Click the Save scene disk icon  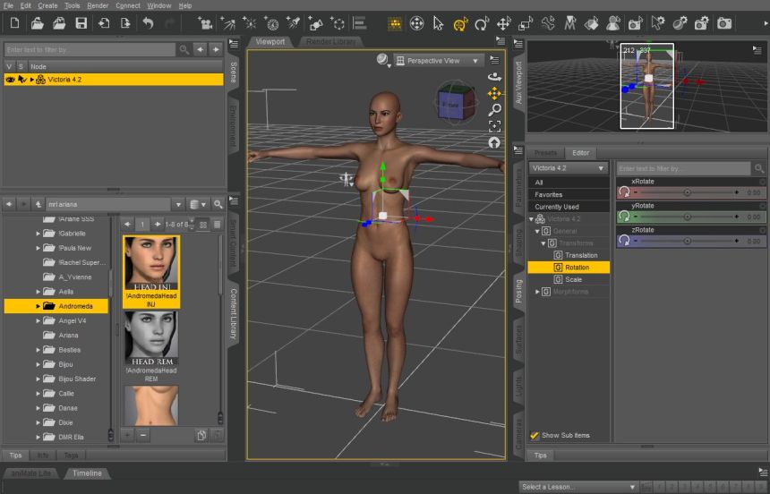tap(81, 22)
